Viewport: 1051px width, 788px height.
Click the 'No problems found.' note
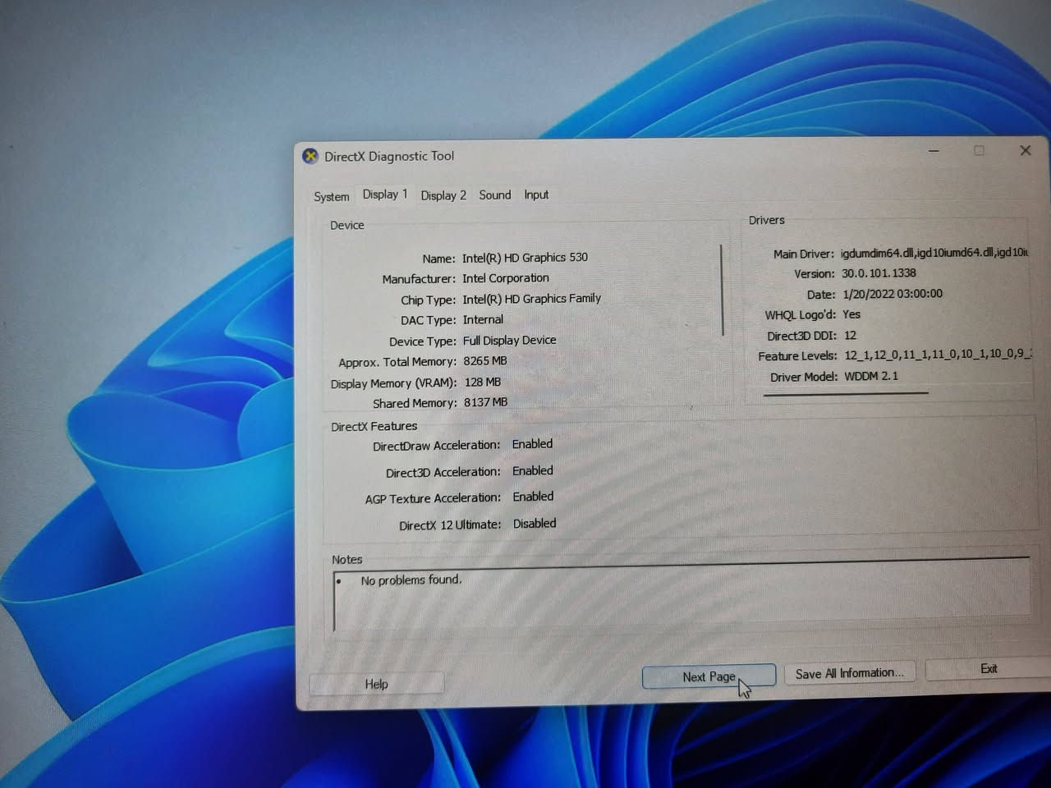click(411, 580)
